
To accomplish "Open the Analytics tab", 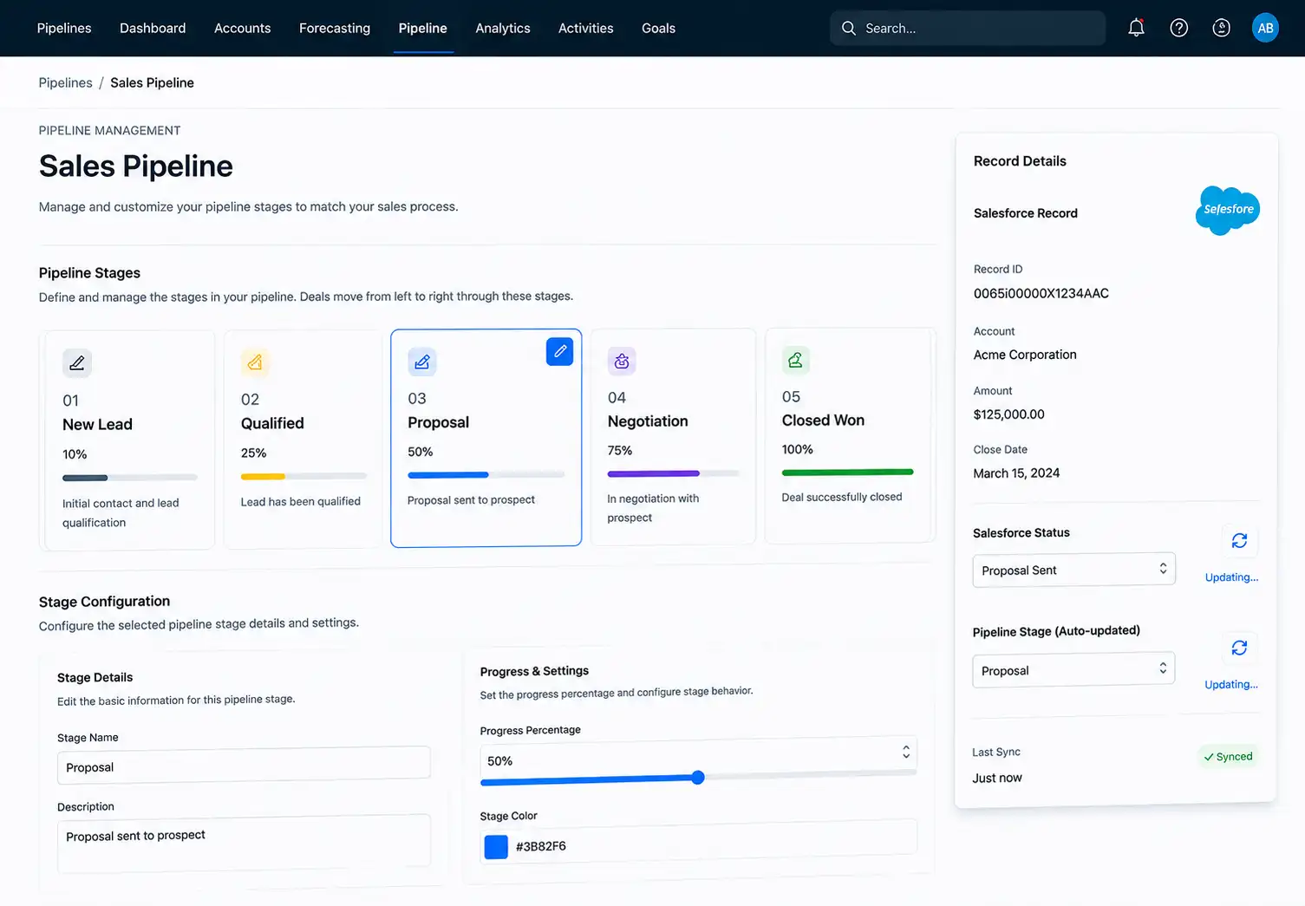I will [x=503, y=28].
